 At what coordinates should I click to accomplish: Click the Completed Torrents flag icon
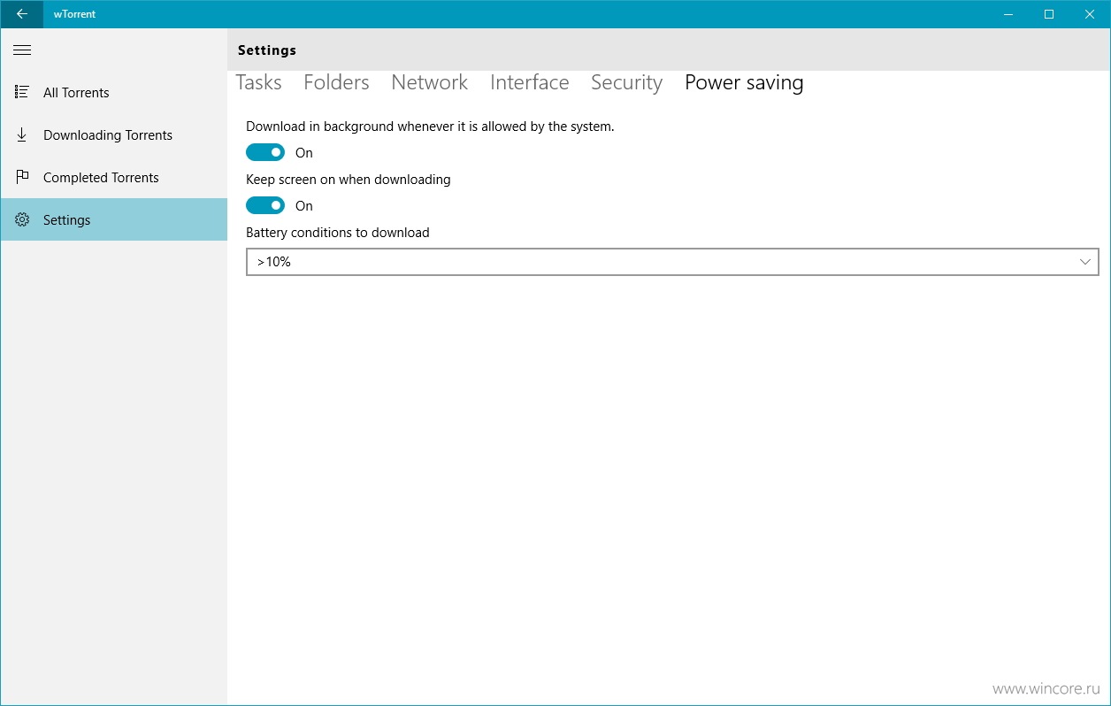click(22, 177)
